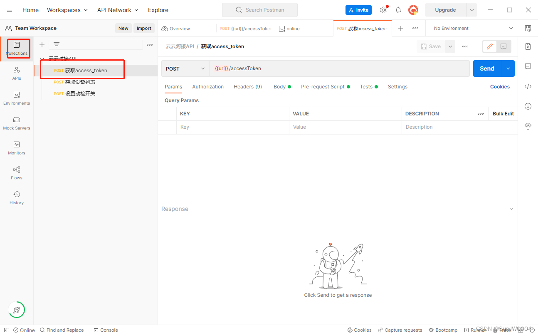Open a new request tab with plus
The width and height of the screenshot is (538, 335).
pyautogui.click(x=400, y=28)
